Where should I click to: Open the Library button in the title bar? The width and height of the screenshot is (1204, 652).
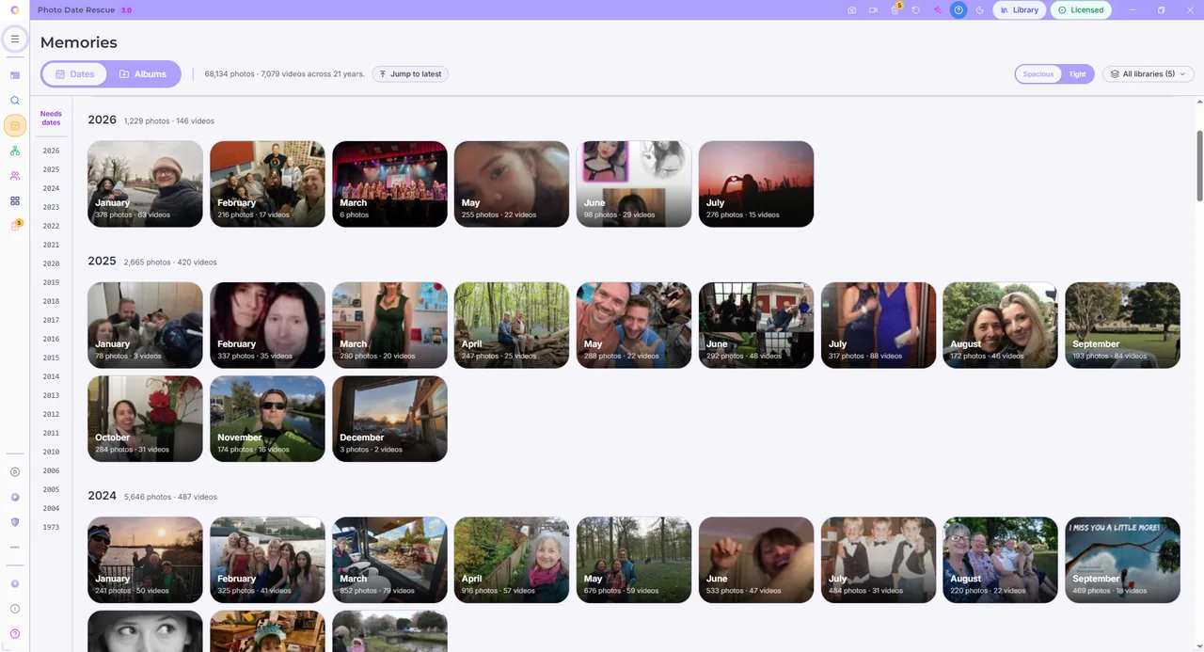[x=1020, y=10]
